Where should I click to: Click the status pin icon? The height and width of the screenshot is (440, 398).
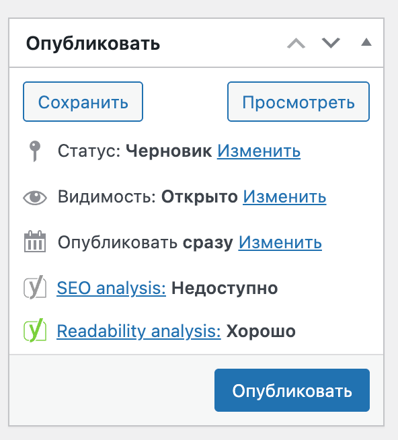[35, 151]
